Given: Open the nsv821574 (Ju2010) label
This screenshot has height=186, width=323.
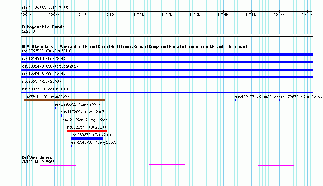Looking at the screenshot, I should pyautogui.click(x=86, y=127).
